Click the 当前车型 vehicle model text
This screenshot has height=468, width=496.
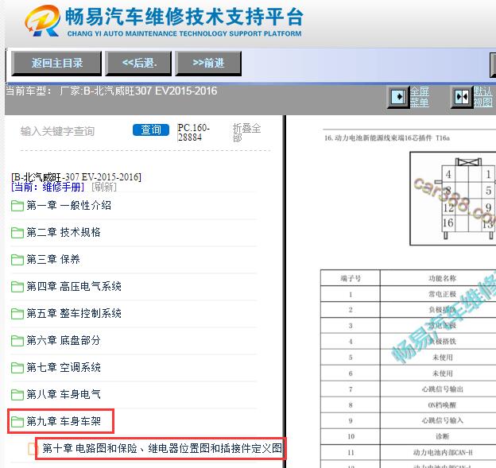tap(111, 91)
